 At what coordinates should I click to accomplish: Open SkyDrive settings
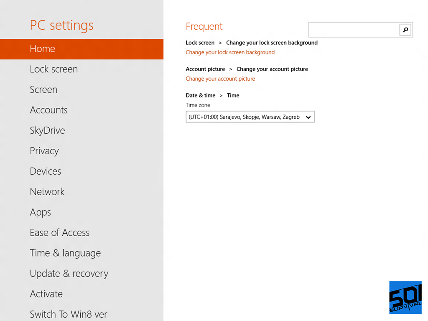click(48, 130)
